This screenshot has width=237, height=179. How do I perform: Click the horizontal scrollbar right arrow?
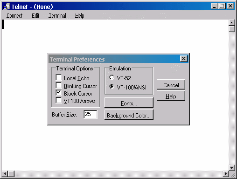point(226,173)
